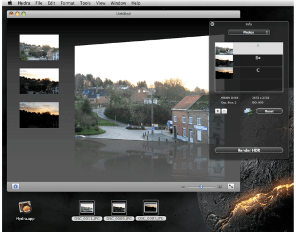Click the blue Info button in bottom bar
The image size is (296, 232).
pos(15,186)
